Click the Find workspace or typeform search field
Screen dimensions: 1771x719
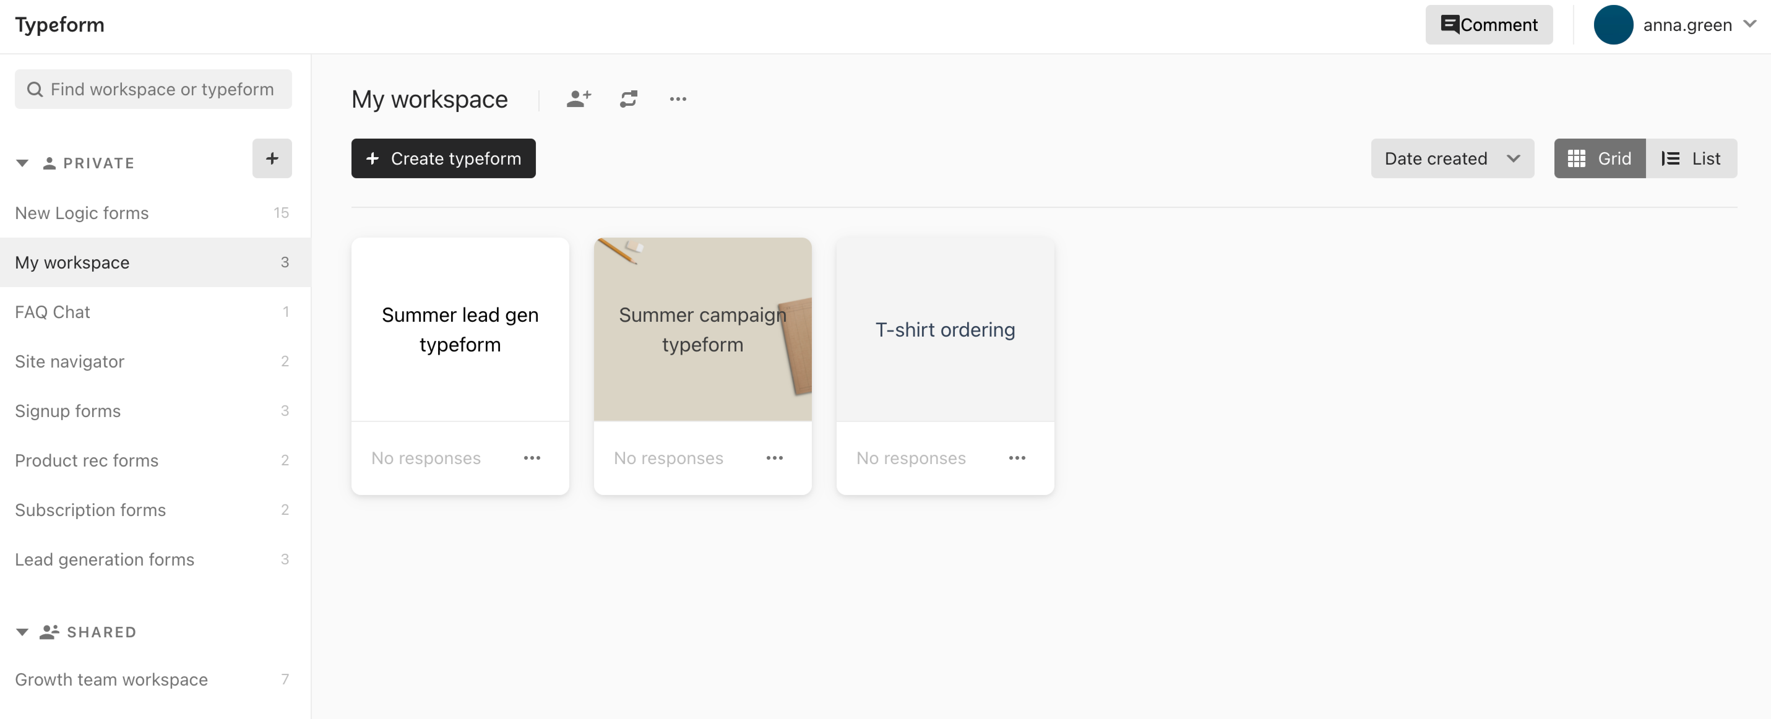153,89
